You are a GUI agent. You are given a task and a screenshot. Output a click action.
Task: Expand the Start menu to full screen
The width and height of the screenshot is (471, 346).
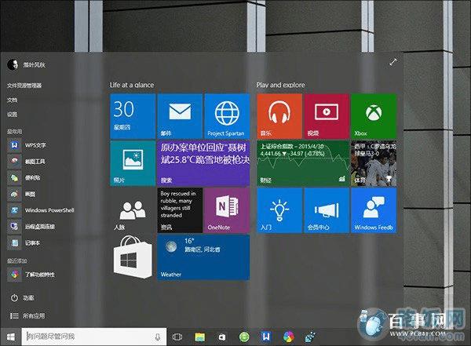pos(393,62)
